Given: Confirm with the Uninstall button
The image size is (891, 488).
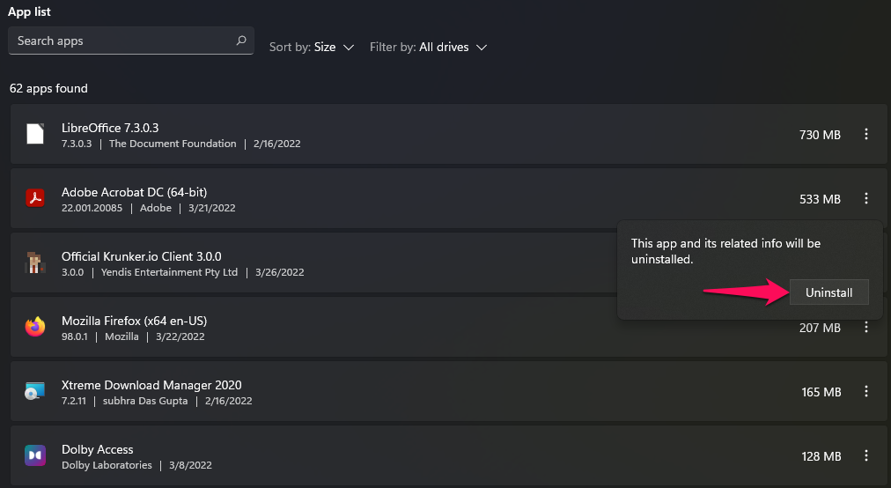Looking at the screenshot, I should click(829, 292).
